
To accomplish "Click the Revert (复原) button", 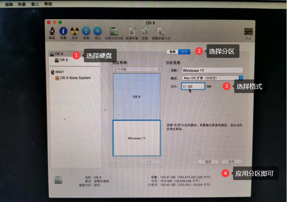I will [208, 162].
